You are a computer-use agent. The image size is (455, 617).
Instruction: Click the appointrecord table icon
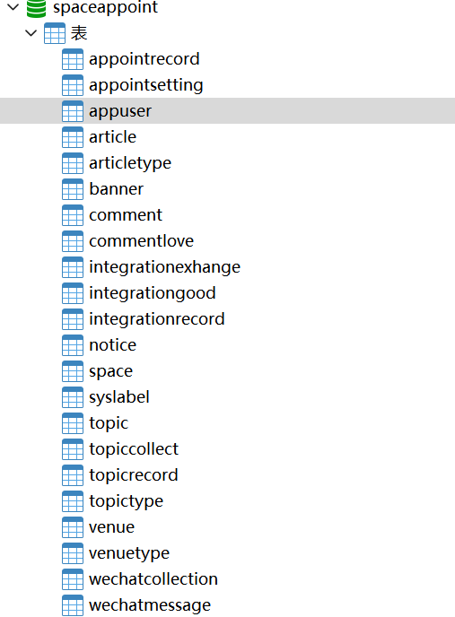tap(73, 59)
